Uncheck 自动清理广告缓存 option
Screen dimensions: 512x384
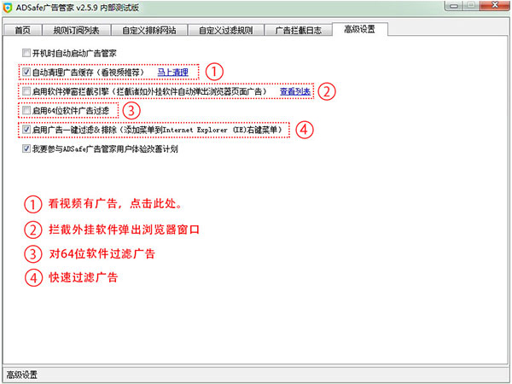pos(26,73)
